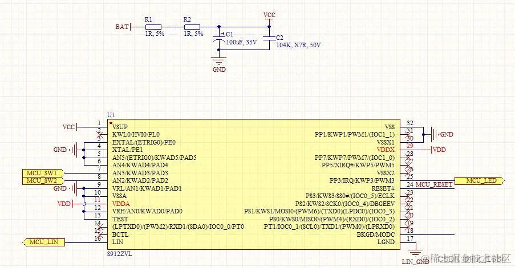This screenshot has width=515, height=268.
Task: Select the R1 resistor symbol
Action: (153, 27)
